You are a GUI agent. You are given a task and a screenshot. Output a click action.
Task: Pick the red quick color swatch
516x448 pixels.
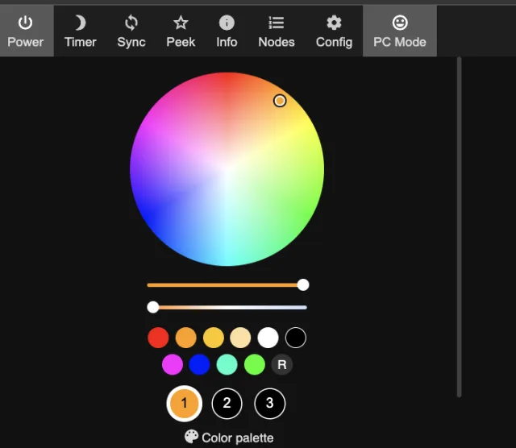158,338
